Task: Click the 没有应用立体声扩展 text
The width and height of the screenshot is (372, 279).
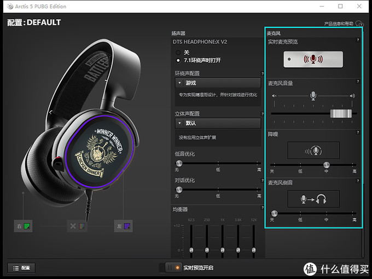Action: tap(197, 138)
